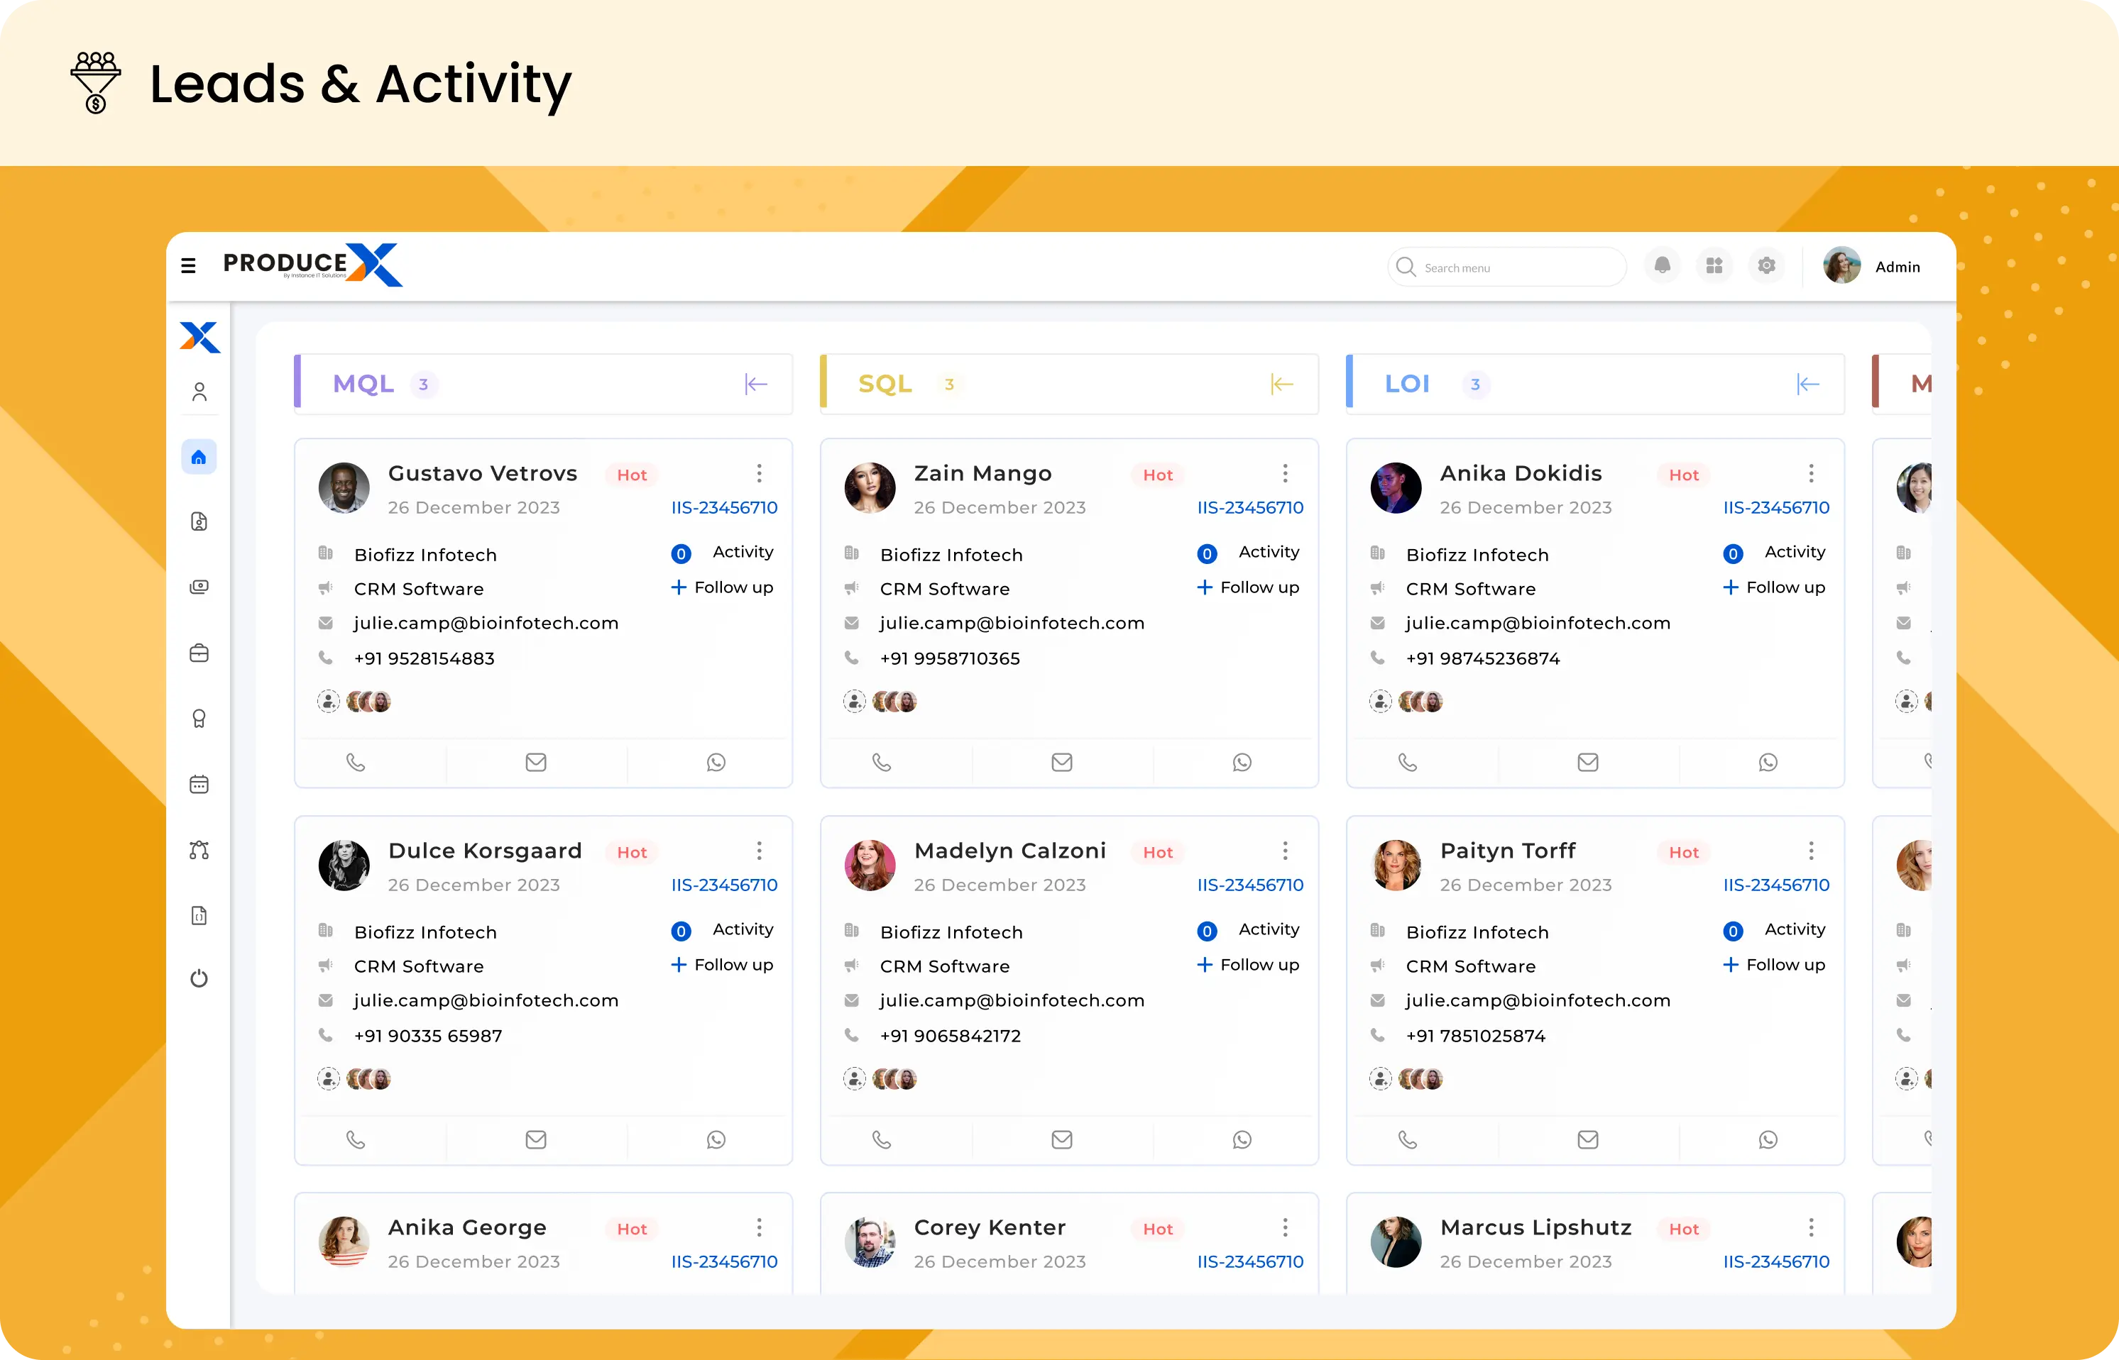Click the power logout icon in sidebar
Viewport: 2119px width, 1360px height.
[199, 978]
